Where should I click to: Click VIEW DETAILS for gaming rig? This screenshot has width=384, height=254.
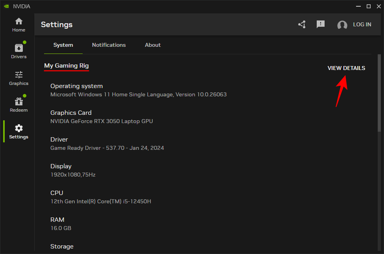click(x=346, y=68)
